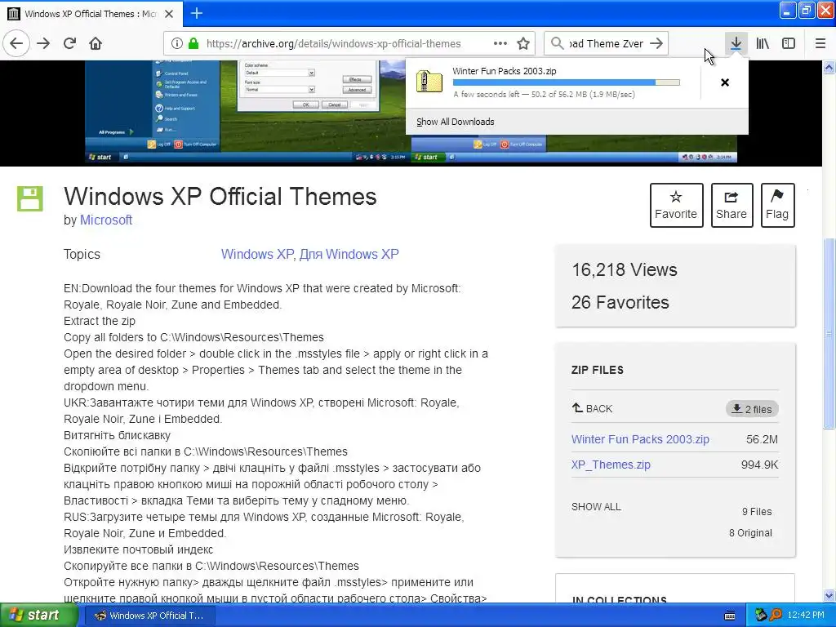
Task: Show site information for archive.org
Action: (176, 43)
